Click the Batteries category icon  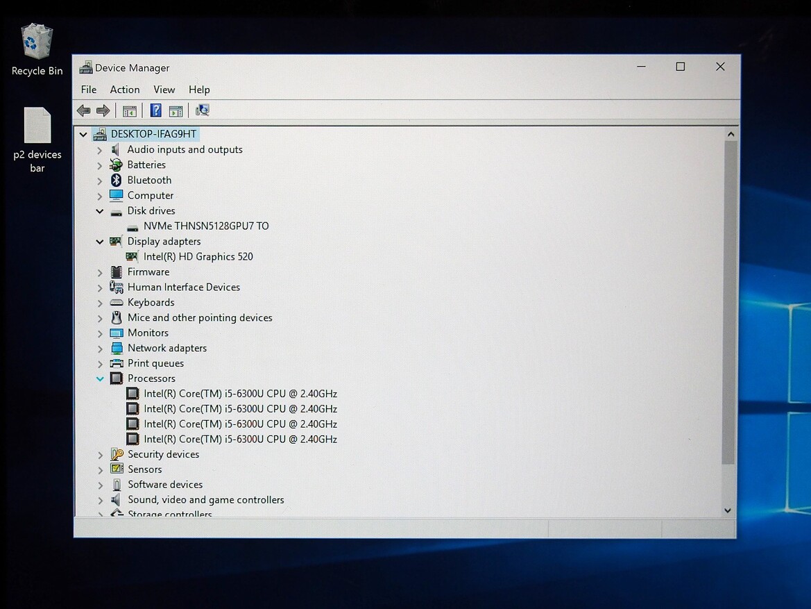(x=116, y=165)
